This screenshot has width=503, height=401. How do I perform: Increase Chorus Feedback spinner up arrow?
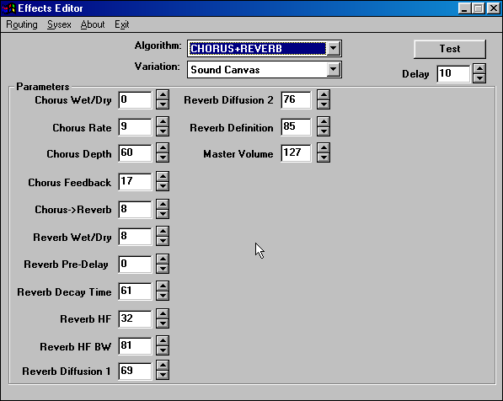[163, 176]
